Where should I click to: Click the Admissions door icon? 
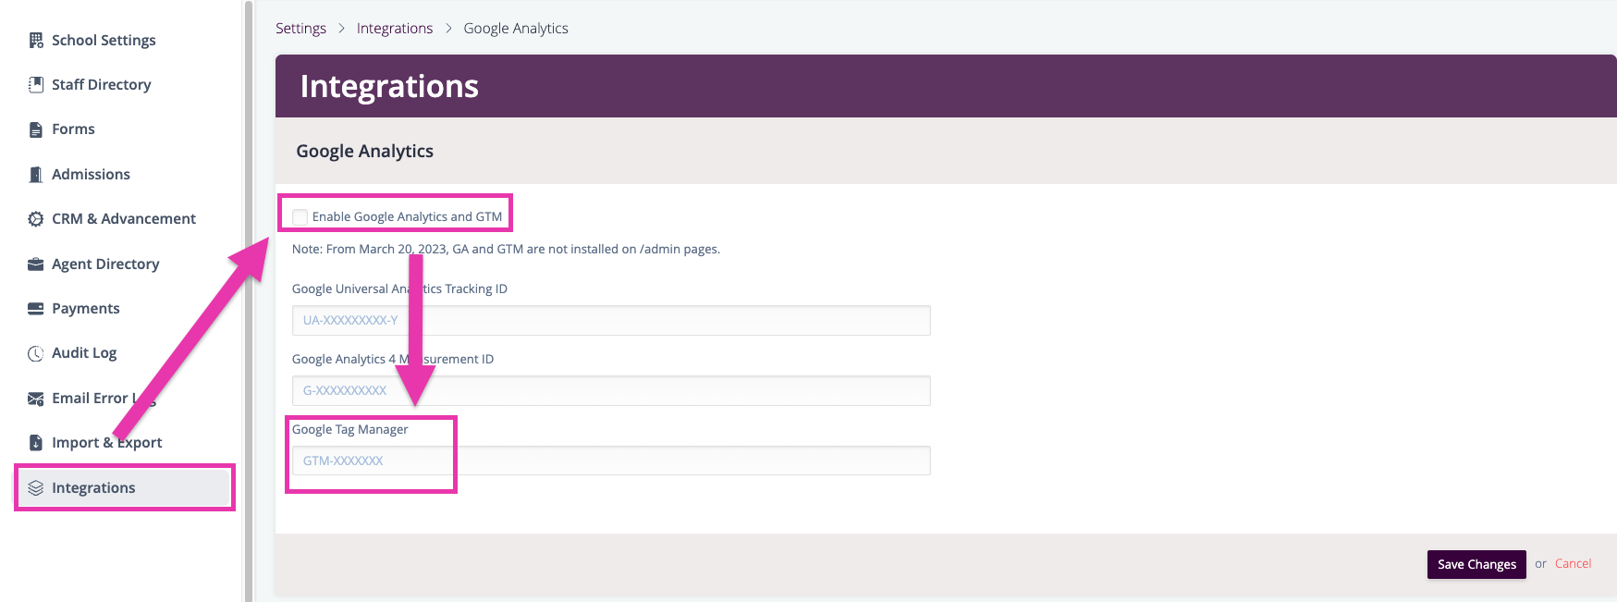point(36,174)
